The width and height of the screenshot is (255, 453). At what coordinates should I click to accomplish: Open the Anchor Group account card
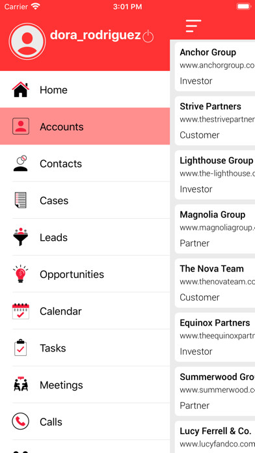pos(215,67)
